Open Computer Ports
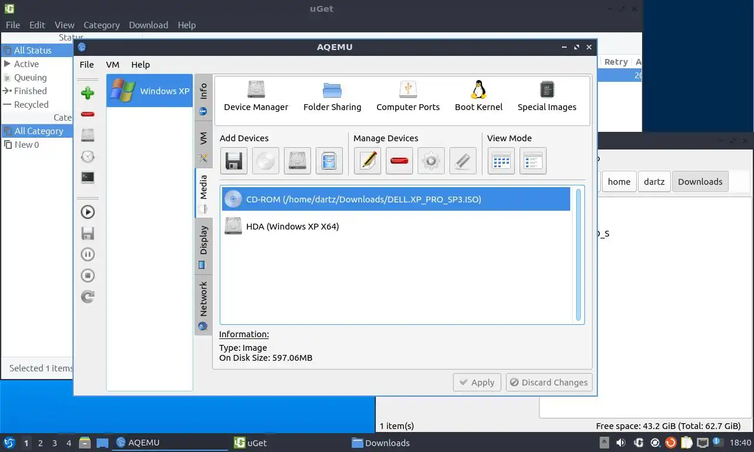Viewport: 754px width, 452px height. click(x=408, y=97)
